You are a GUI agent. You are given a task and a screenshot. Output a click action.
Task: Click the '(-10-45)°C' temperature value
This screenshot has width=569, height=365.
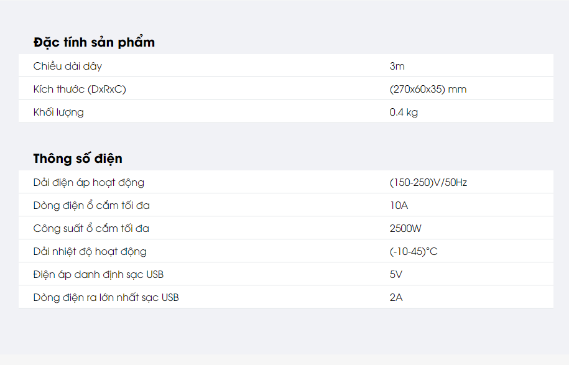tap(414, 251)
